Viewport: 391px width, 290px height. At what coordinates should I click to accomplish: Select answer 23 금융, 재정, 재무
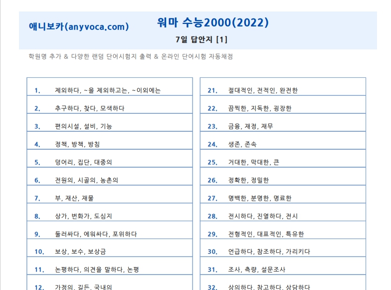tap(250, 126)
